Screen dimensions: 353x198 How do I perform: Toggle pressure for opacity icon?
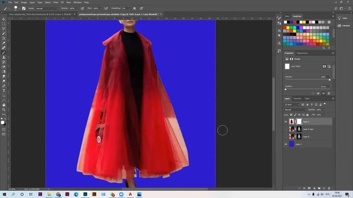(82, 8)
